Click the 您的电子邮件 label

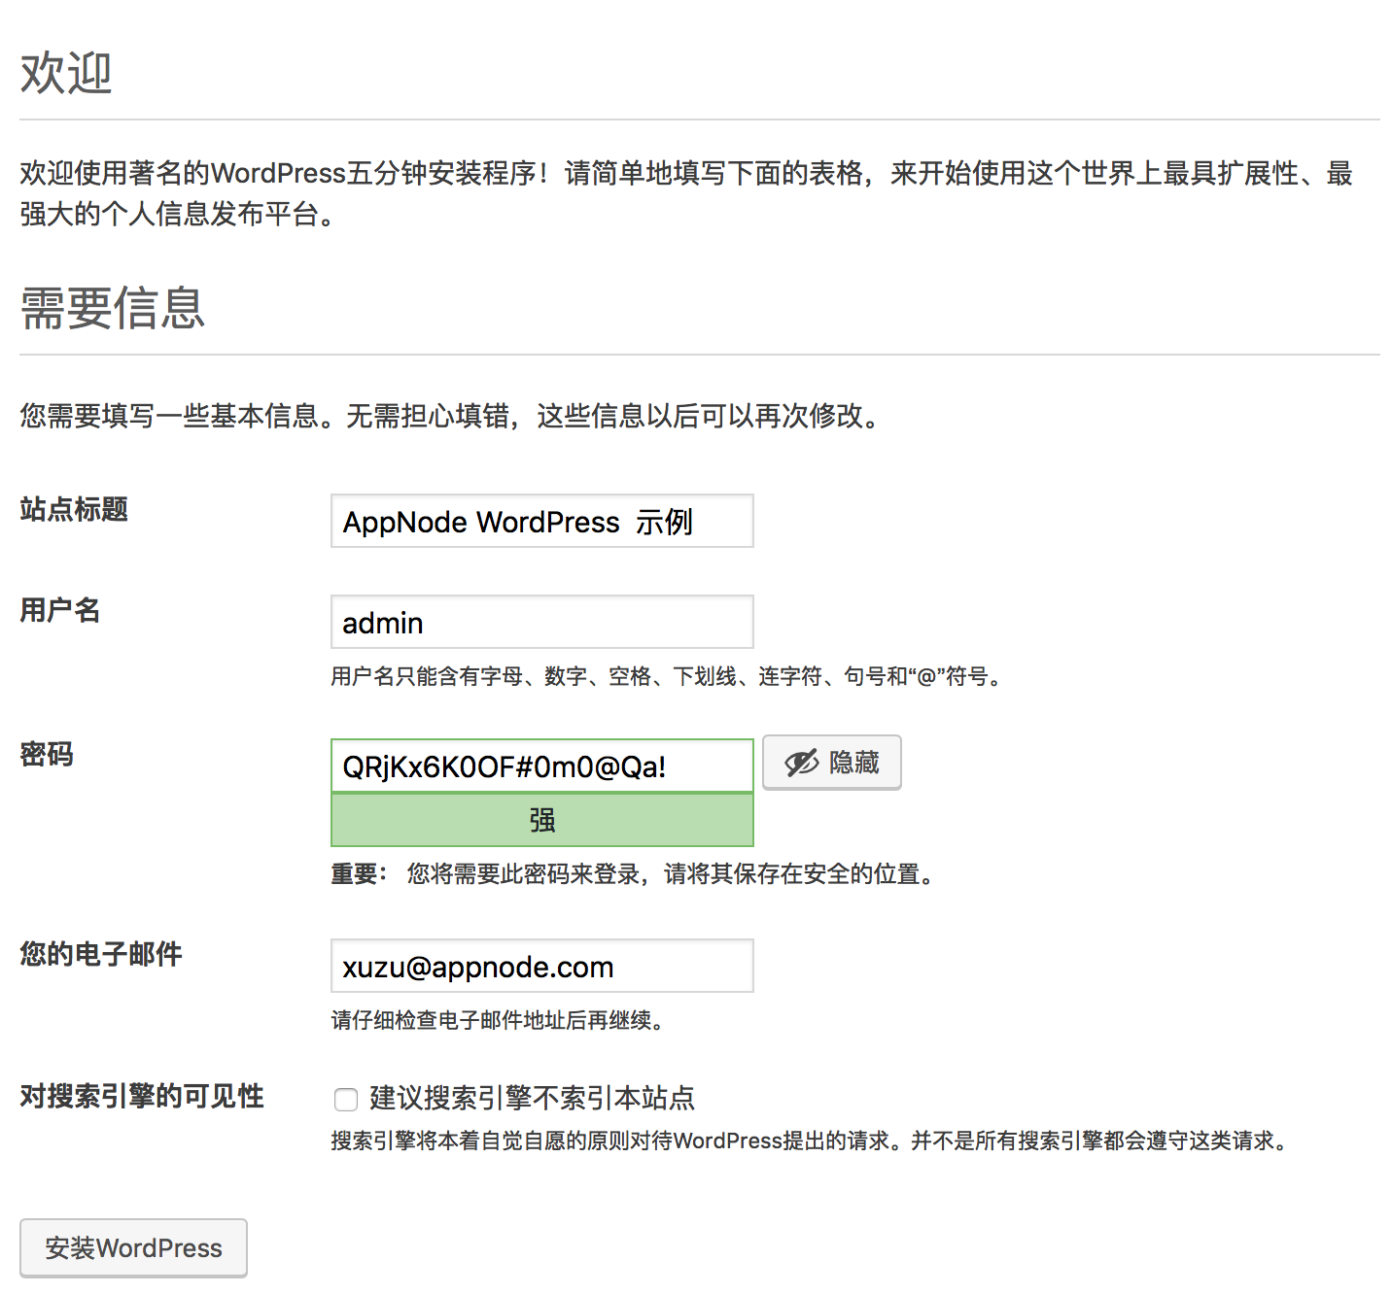click(x=101, y=954)
